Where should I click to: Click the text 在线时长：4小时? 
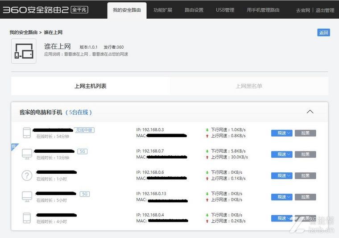pos(52,221)
